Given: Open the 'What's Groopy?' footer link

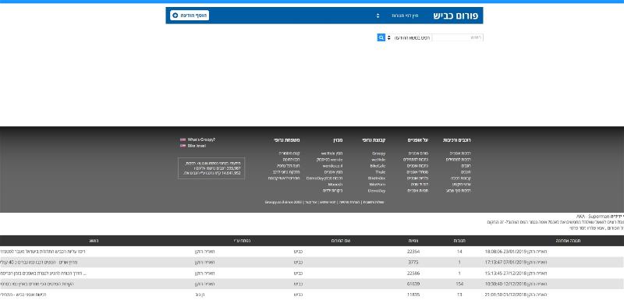Looking at the screenshot, I should (x=201, y=139).
